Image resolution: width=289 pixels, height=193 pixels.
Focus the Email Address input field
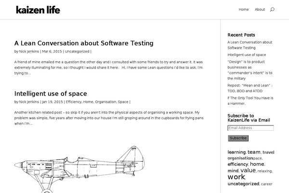tap(250, 128)
